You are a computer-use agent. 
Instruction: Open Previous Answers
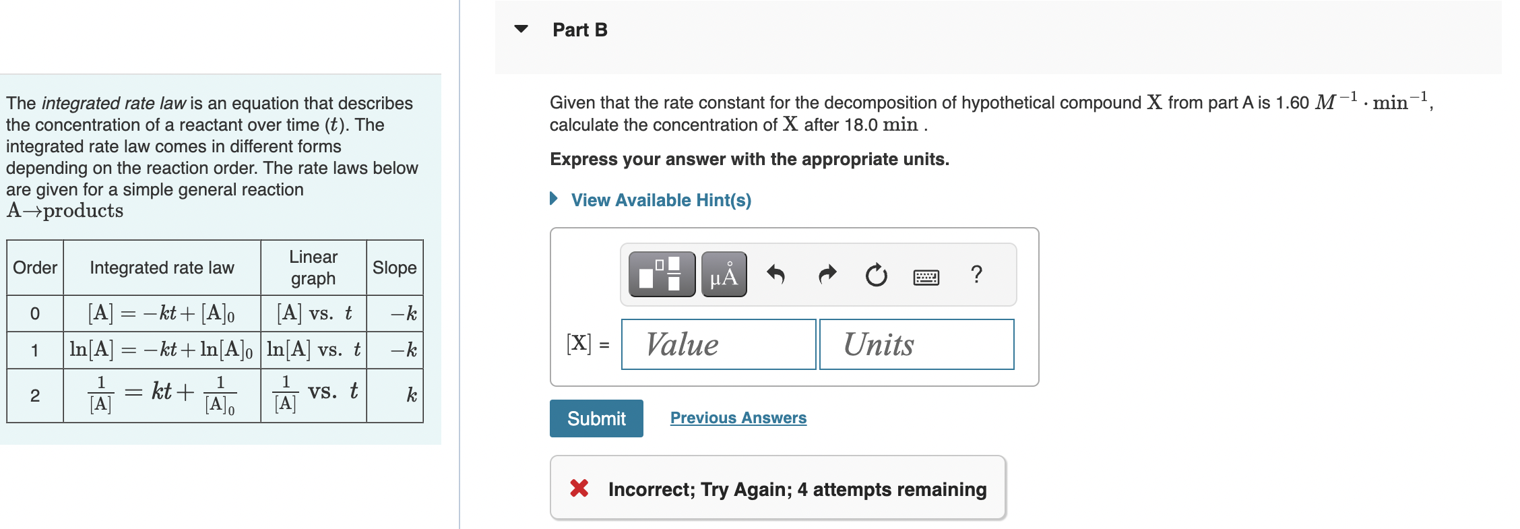tap(738, 417)
